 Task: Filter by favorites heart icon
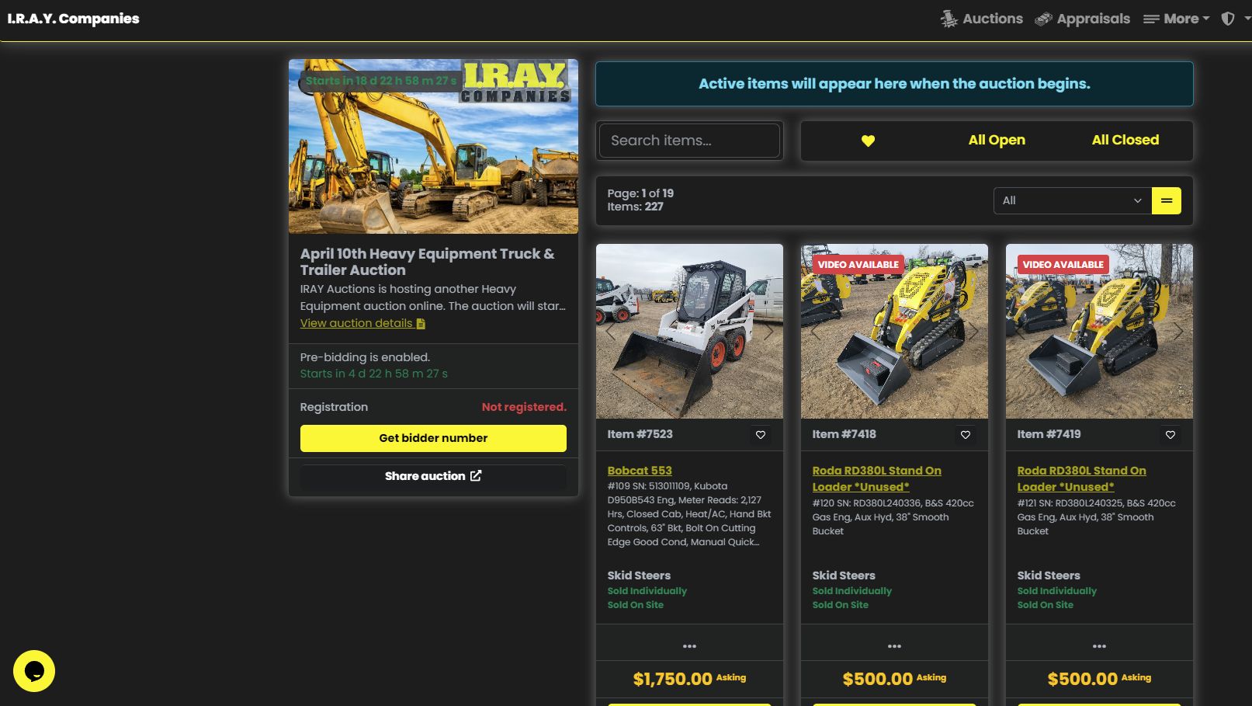pyautogui.click(x=868, y=141)
